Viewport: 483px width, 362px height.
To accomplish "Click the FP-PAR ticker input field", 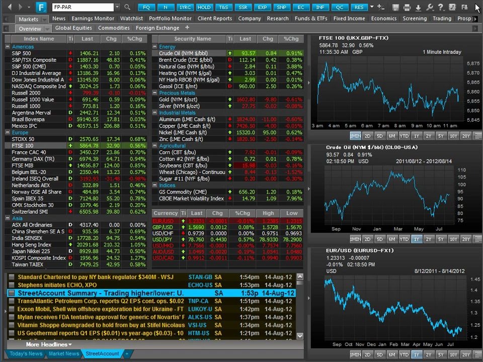I will pyautogui.click(x=83, y=7).
